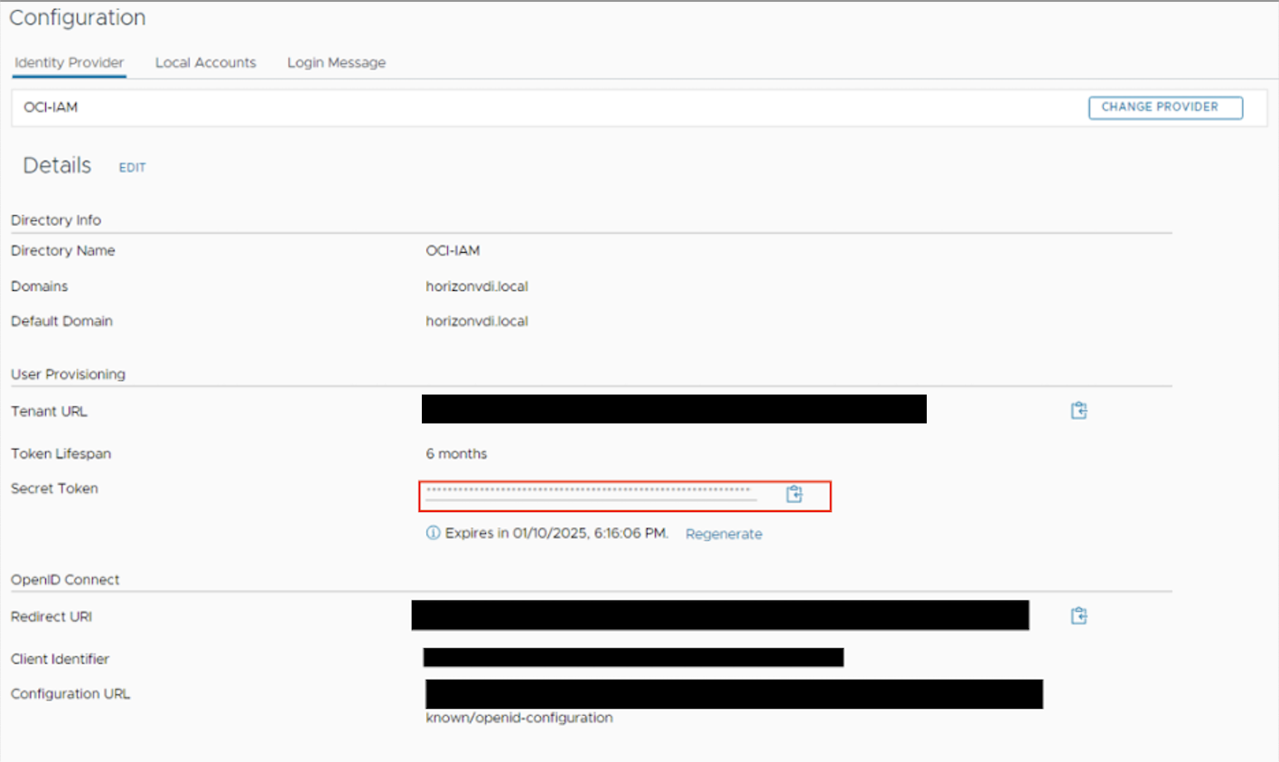Regenerate the secret token
This screenshot has width=1279, height=762.
click(x=724, y=534)
